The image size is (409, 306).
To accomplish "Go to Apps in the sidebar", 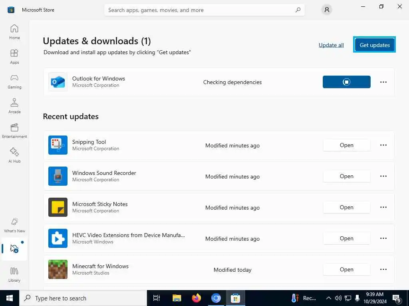I will pyautogui.click(x=14, y=57).
